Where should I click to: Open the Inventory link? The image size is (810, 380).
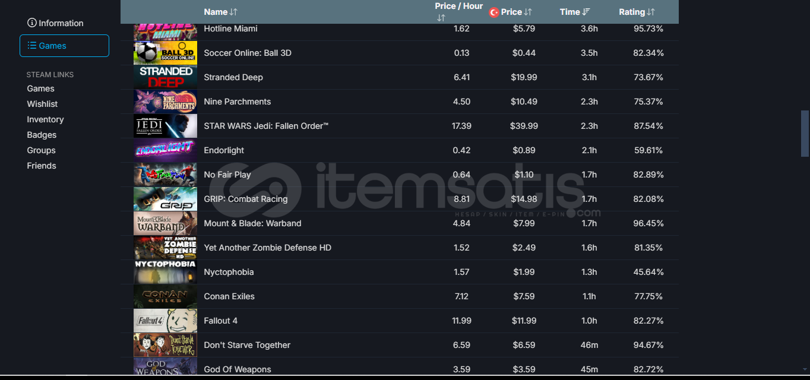[45, 119]
